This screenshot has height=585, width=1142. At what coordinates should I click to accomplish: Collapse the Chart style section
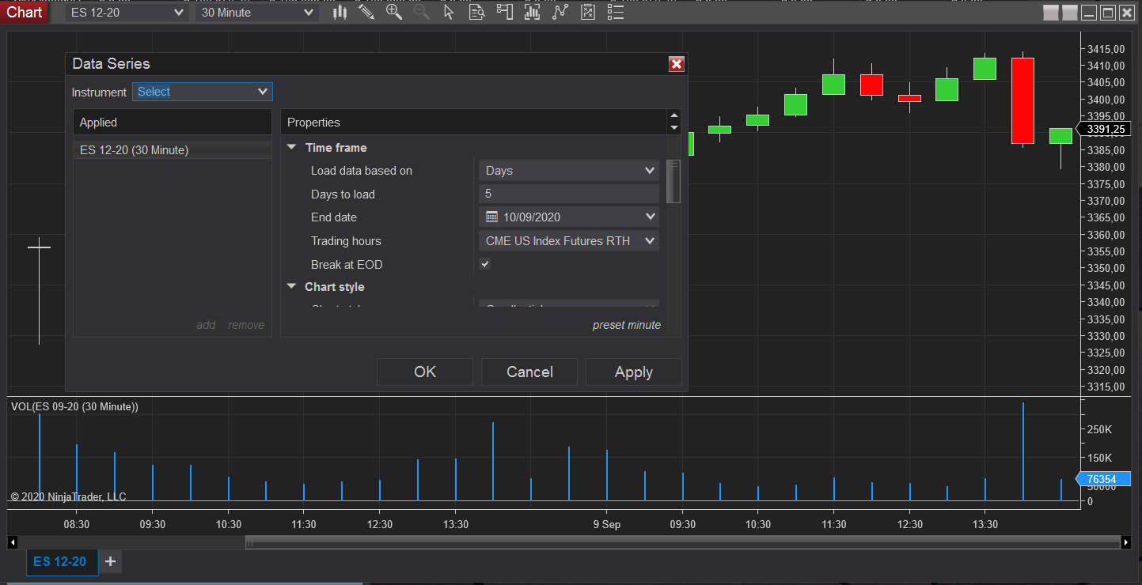tap(291, 287)
